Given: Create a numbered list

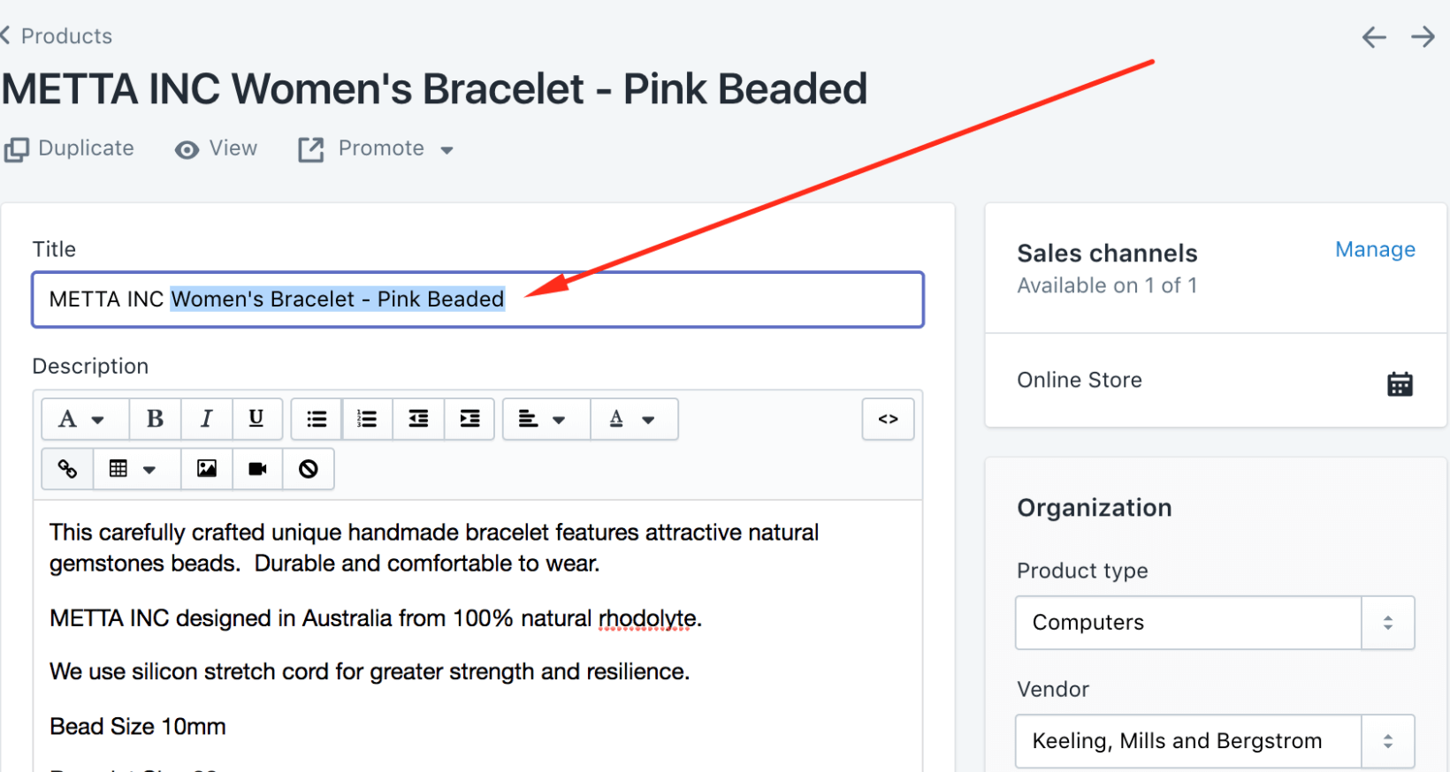Looking at the screenshot, I should (x=367, y=419).
